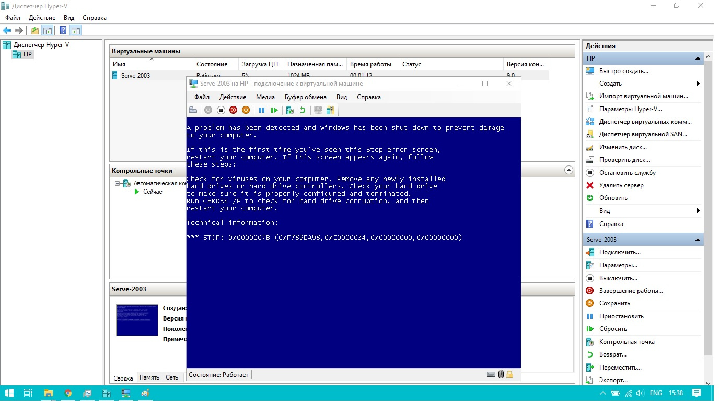Click Экспорт action
Image resolution: width=719 pixels, height=403 pixels.
pyautogui.click(x=613, y=380)
